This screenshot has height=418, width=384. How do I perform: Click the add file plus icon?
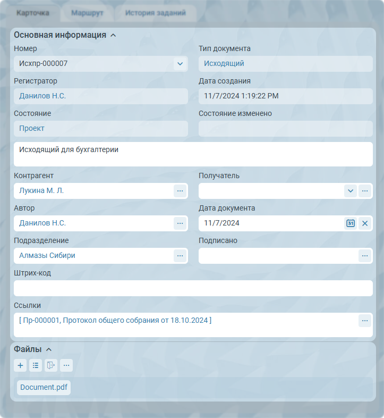tap(20, 365)
